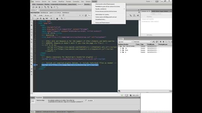Close the Untitled document tab

pos(39,10)
